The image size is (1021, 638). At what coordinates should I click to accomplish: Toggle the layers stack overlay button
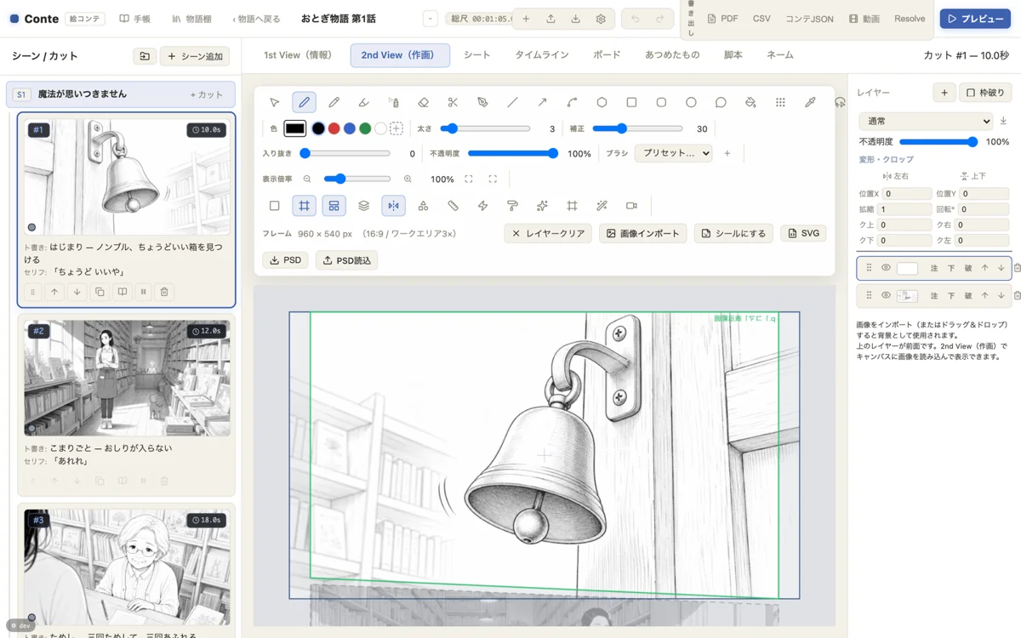tap(363, 206)
